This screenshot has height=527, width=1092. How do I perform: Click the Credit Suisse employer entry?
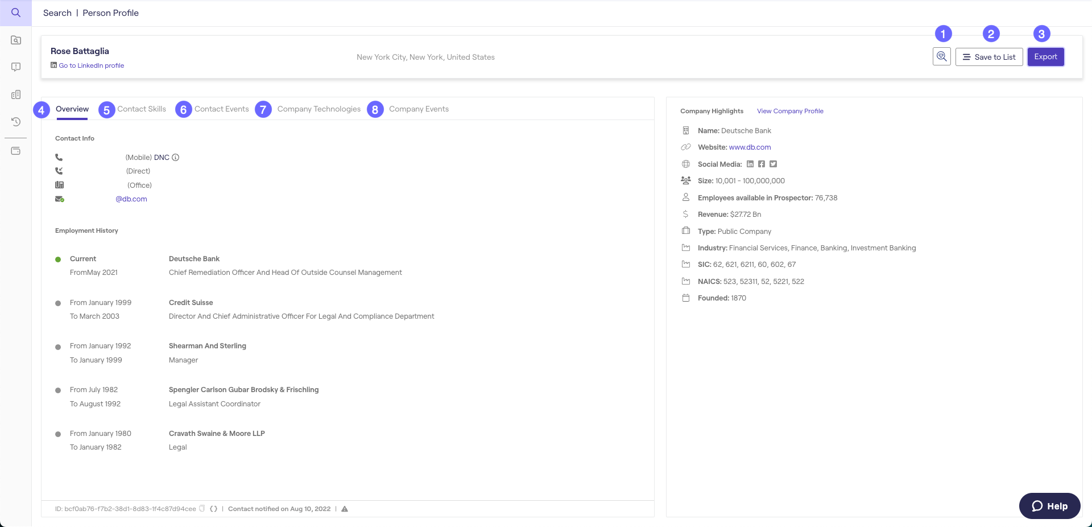click(191, 303)
